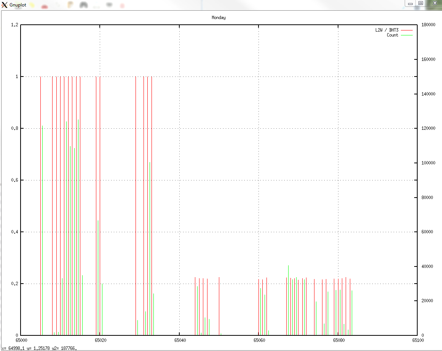The width and height of the screenshot is (442, 351).
Task: Select the L2W / BHT3 legend label
Action: 387,30
